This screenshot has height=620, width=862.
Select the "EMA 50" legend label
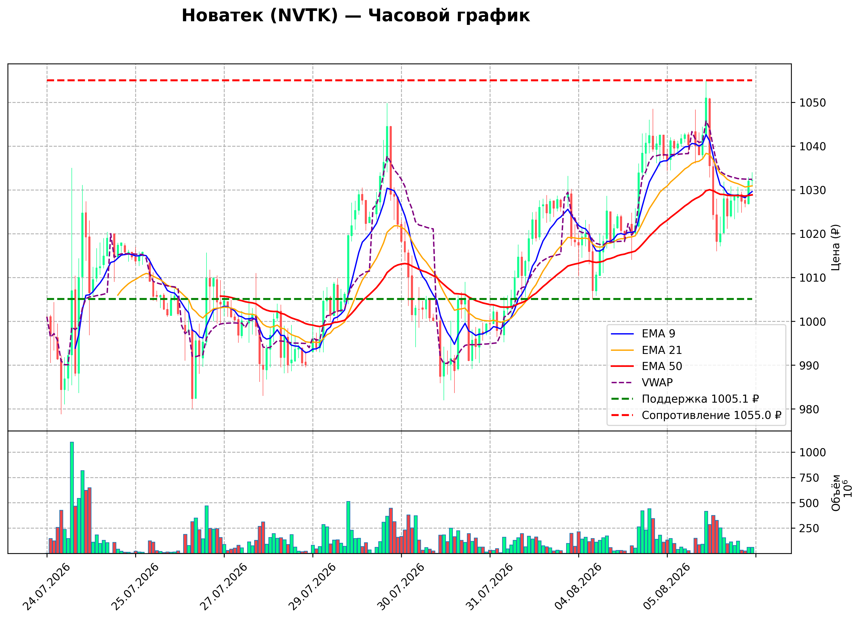pos(662,366)
